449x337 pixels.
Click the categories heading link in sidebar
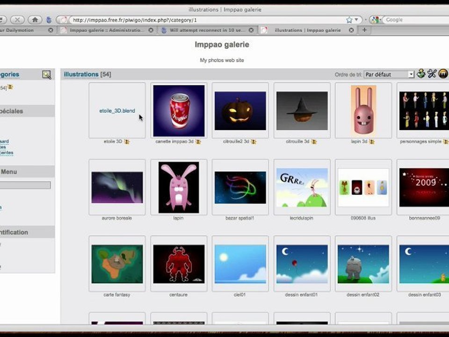[x=9, y=74]
